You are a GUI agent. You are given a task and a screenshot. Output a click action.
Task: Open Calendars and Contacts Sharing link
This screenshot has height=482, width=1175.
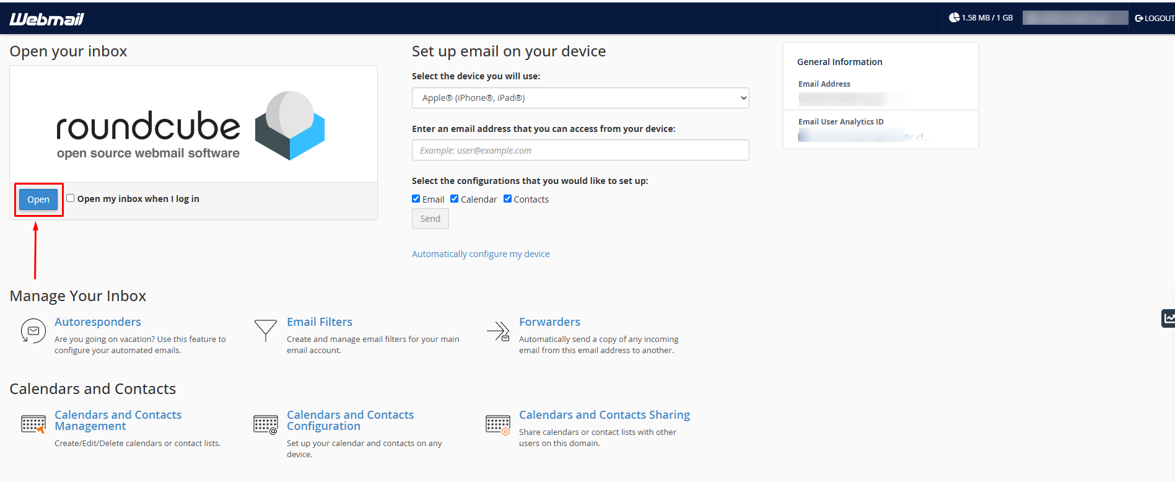pyautogui.click(x=605, y=415)
